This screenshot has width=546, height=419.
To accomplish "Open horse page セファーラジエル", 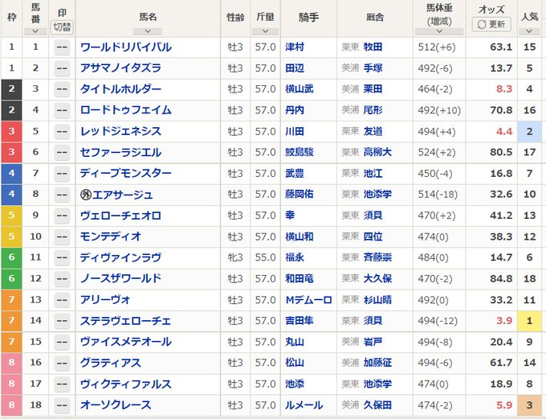I will click(120, 153).
